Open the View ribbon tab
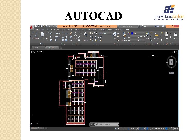This screenshot has height=140, width=187. pyautogui.click(x=64, y=30)
